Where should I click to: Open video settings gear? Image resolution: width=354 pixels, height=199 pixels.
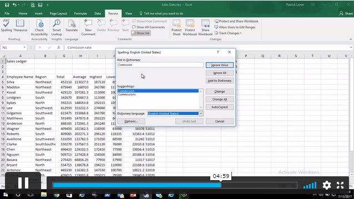click(326, 185)
